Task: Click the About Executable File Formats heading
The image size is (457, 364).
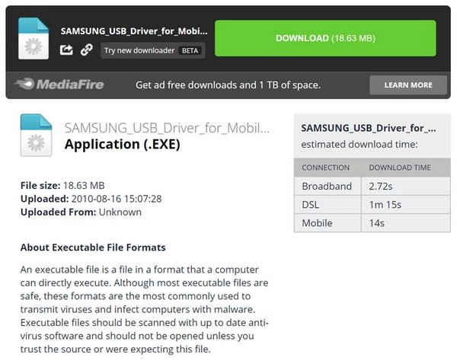Action: (92, 247)
